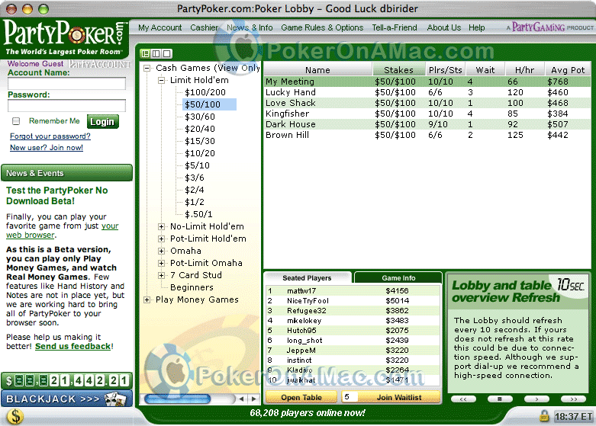
Task: Open the Forgot your password link
Action: click(x=50, y=136)
